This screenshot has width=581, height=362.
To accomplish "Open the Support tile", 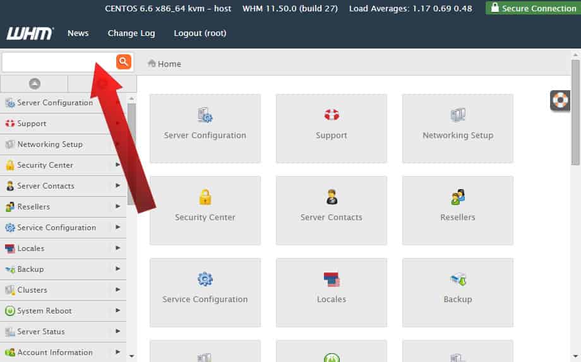I will 332,129.
